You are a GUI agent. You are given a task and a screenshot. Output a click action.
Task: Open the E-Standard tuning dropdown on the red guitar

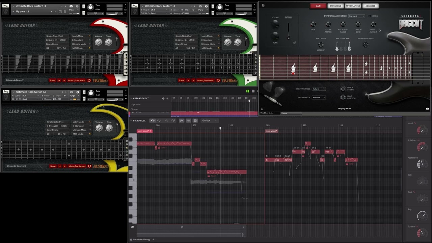(81, 40)
